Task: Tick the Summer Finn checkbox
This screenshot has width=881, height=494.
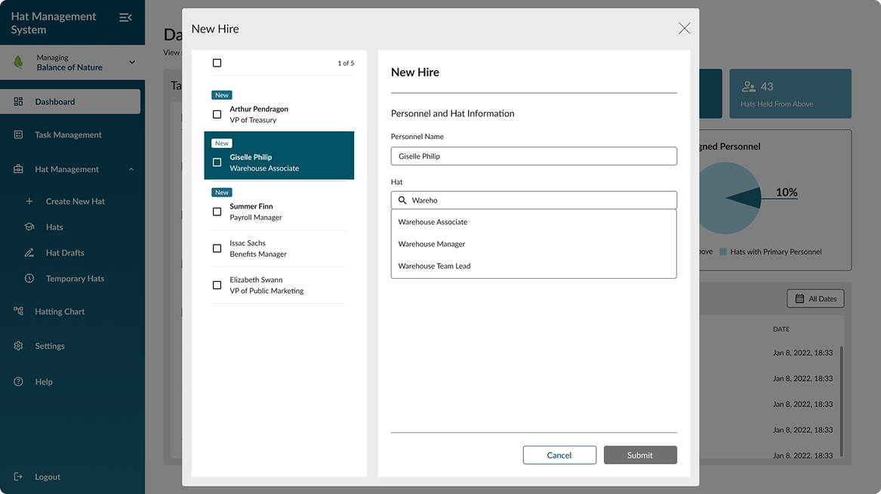Action: (x=217, y=212)
